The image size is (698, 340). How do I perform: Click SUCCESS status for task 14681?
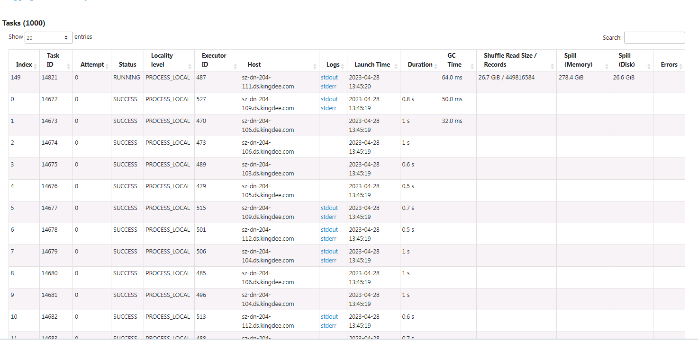pos(125,295)
